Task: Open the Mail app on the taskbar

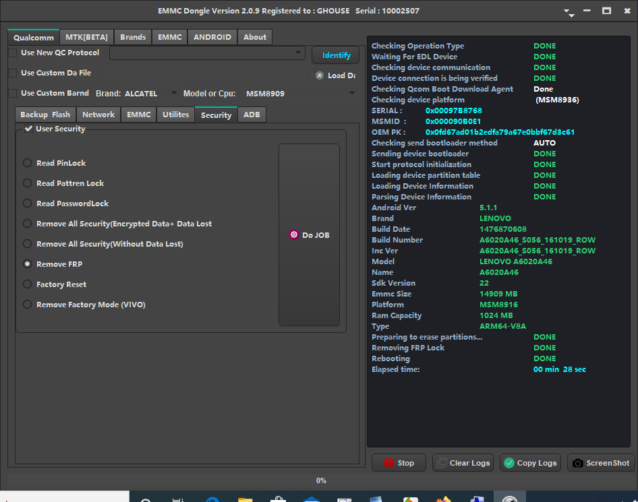Action: [x=312, y=499]
